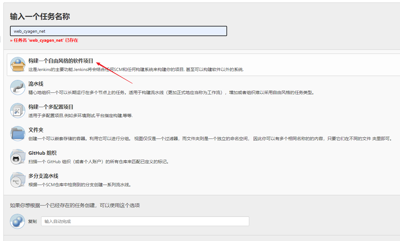Click the GitHub 组织 octocat icon
Screen dimensions: 400x241
coord(17,157)
